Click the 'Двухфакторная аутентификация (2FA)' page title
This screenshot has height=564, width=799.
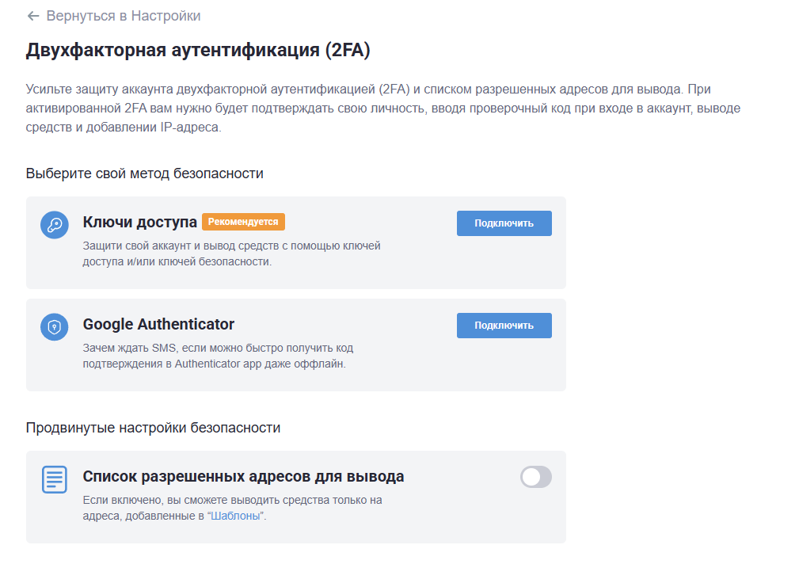pyautogui.click(x=198, y=50)
